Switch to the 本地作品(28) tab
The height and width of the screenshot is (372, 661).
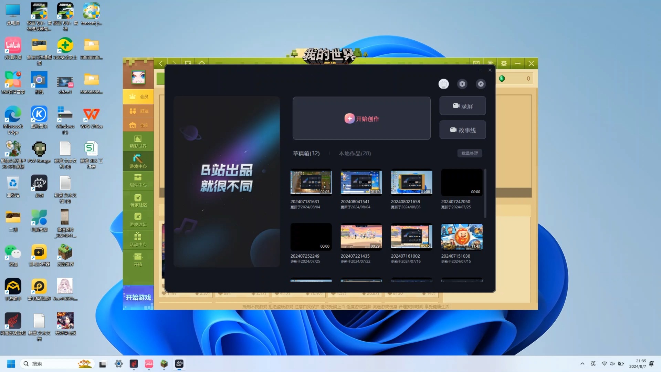coord(355,153)
